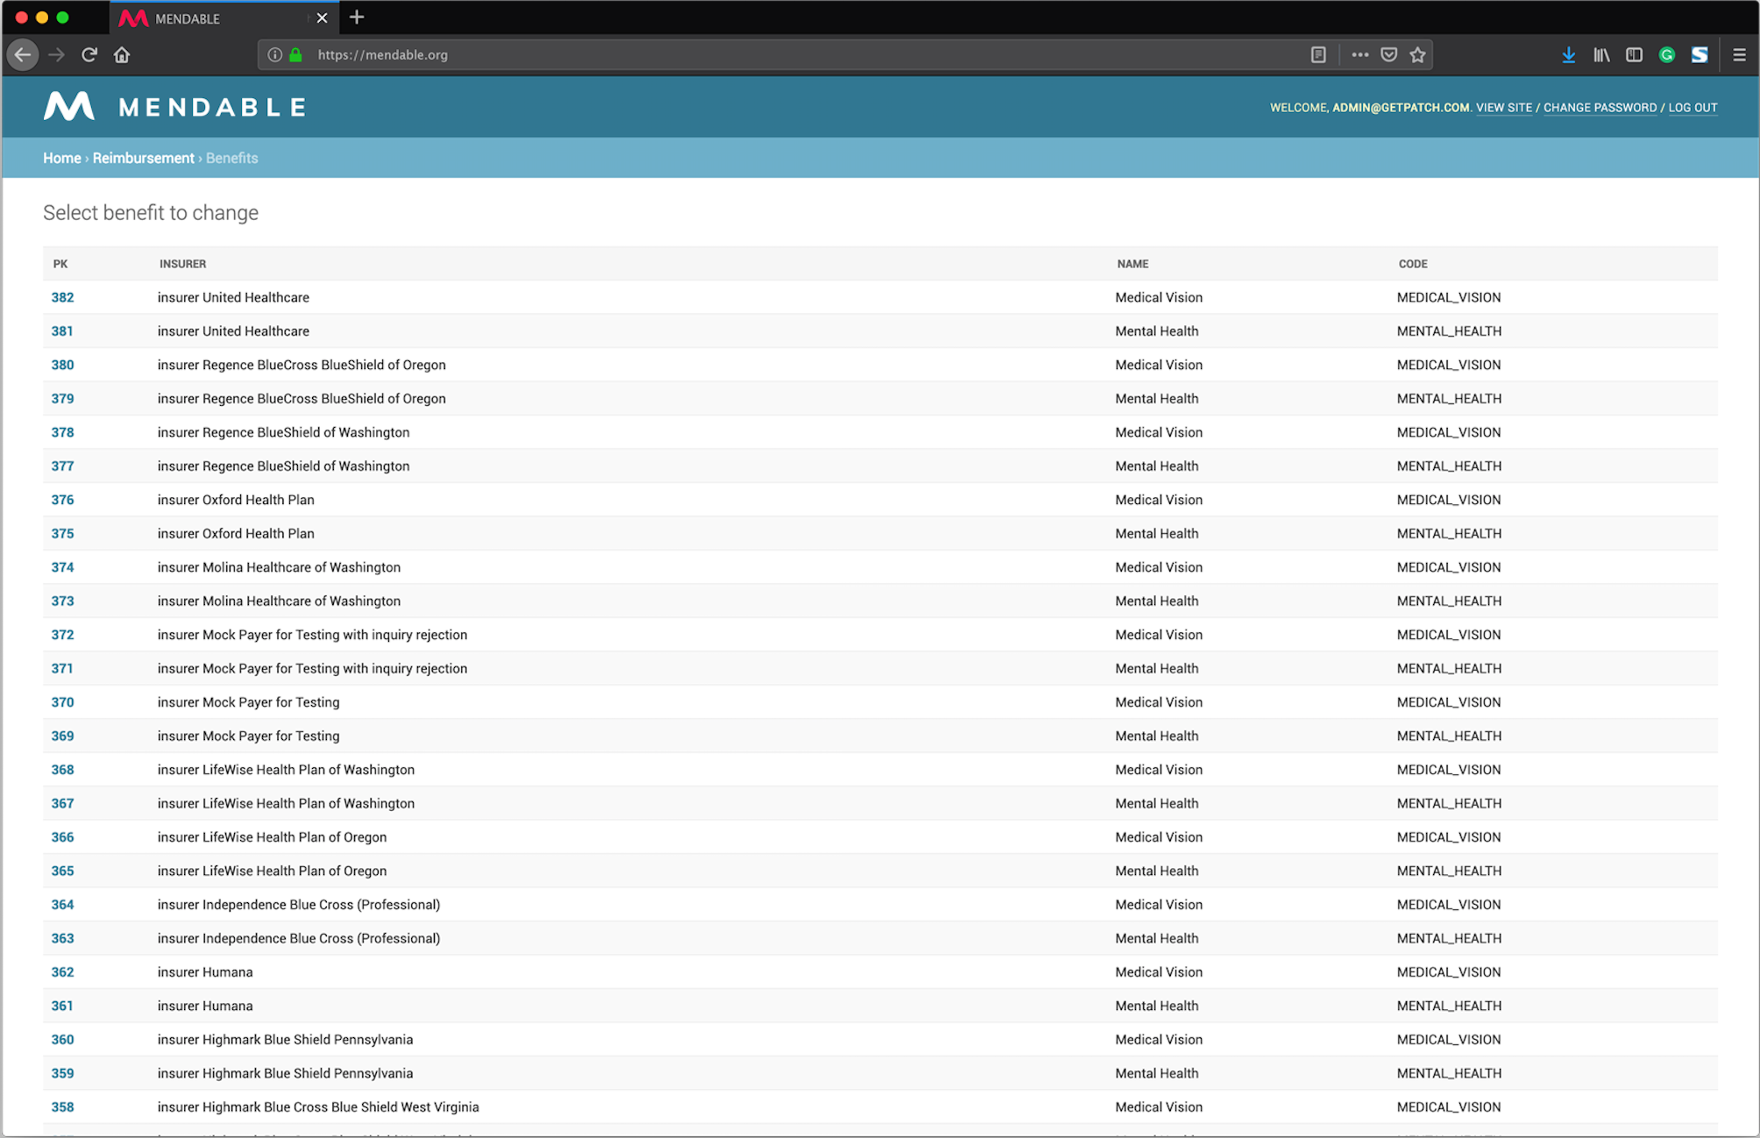Open a new tab with plus button
The image size is (1760, 1138).
[x=357, y=18]
